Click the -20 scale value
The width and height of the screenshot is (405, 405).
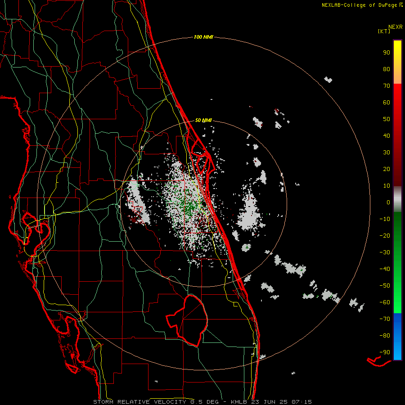(x=385, y=236)
